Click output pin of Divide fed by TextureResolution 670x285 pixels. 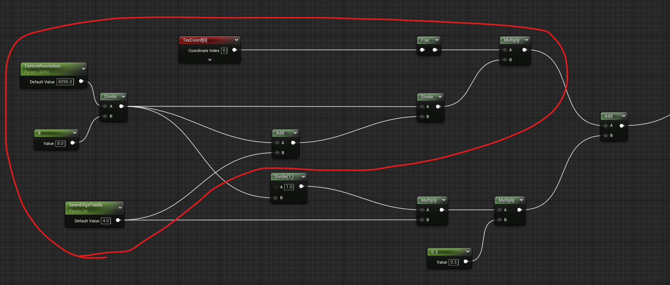click(121, 106)
